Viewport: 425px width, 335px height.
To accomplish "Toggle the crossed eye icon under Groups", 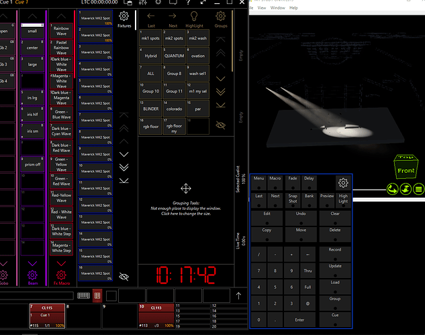I will pyautogui.click(x=221, y=125).
